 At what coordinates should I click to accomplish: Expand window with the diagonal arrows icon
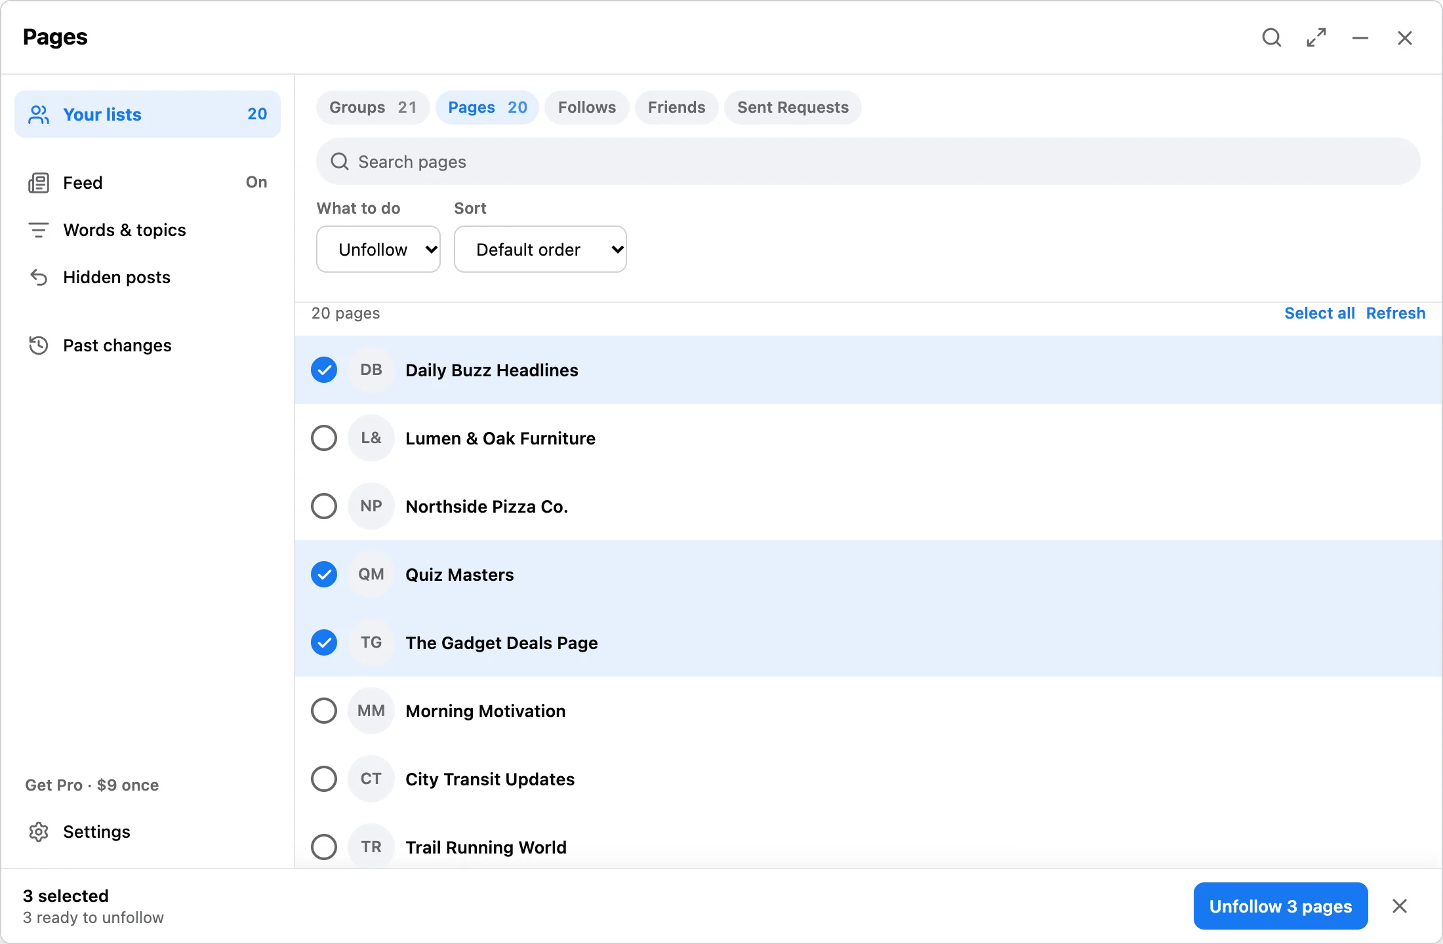1316,38
